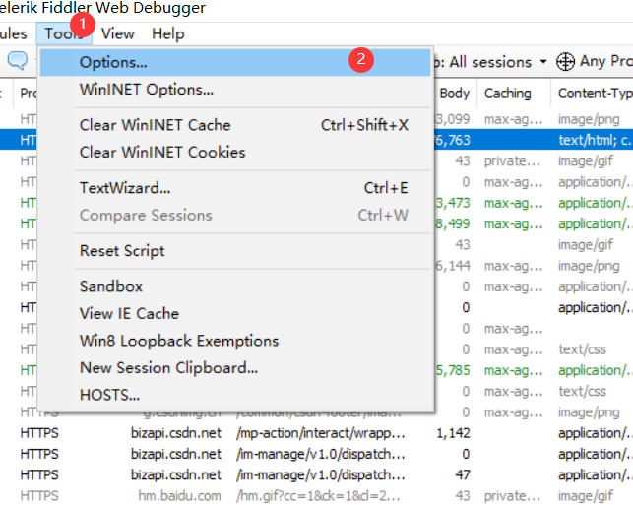Open View IE Cache
Screen dimensions: 633x505
235,313
